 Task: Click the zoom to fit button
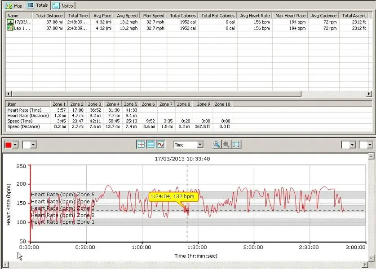(x=236, y=144)
